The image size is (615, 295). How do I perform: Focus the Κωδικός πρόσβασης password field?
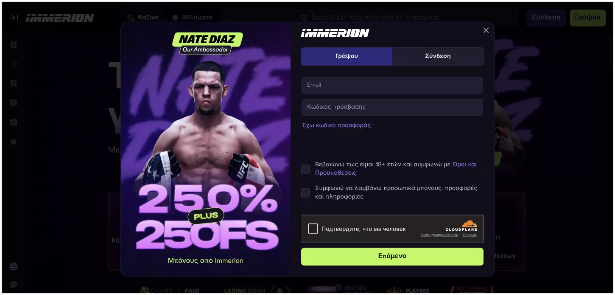tap(392, 107)
